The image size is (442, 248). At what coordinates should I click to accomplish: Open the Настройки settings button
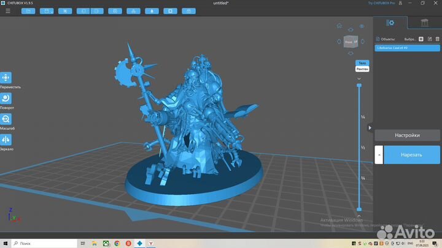pos(408,135)
